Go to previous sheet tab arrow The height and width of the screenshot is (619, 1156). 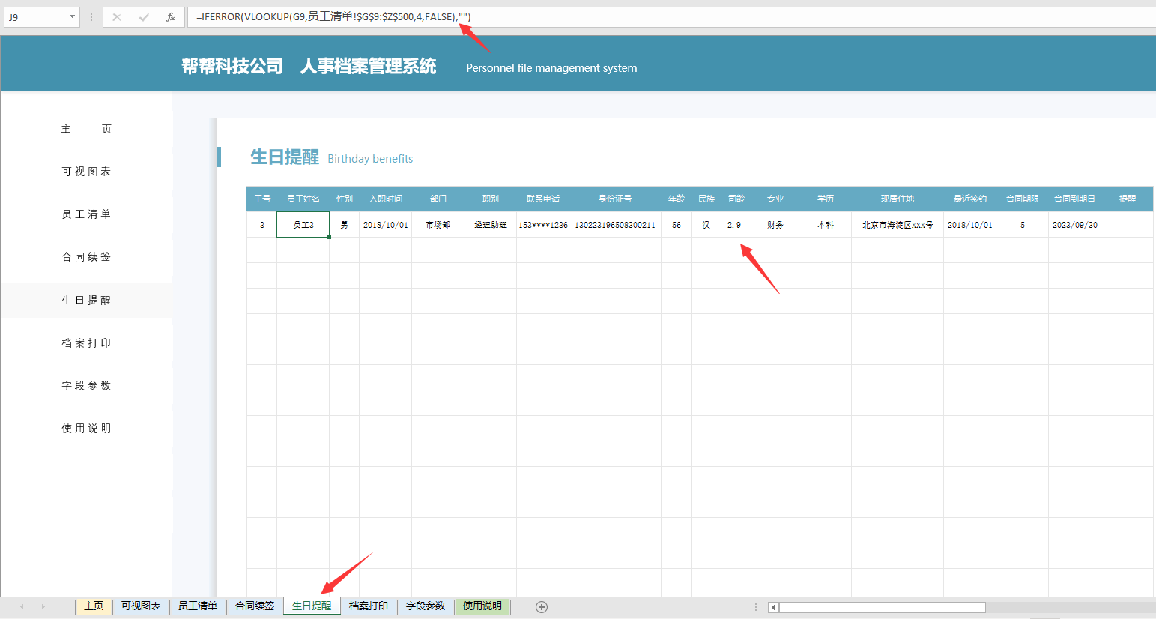click(22, 606)
